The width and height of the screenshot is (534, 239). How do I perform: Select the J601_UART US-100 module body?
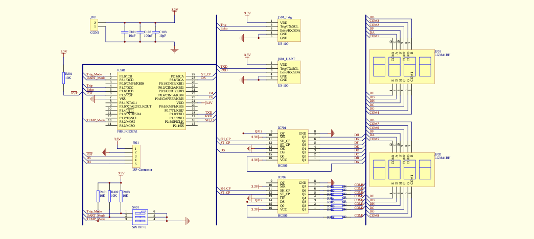coord(289,72)
